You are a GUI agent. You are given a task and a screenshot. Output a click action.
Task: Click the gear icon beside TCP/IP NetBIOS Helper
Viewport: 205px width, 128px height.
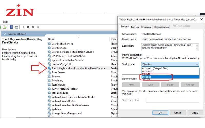[49, 89]
